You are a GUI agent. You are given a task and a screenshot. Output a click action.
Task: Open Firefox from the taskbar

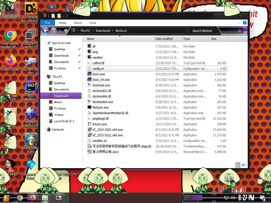[32, 198]
